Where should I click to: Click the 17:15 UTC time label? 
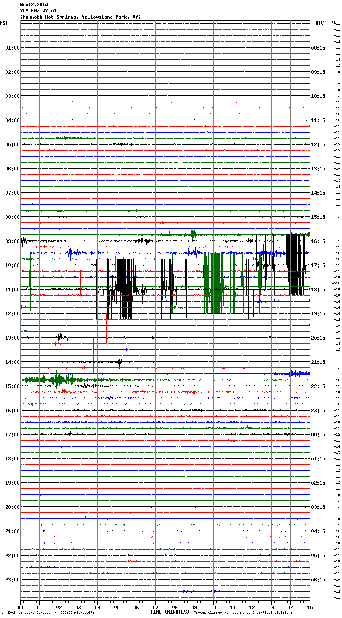tap(318, 265)
